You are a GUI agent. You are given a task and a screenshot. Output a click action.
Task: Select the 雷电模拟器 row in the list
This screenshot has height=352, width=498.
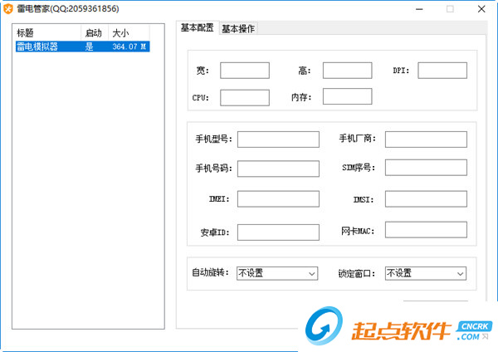[82, 46]
